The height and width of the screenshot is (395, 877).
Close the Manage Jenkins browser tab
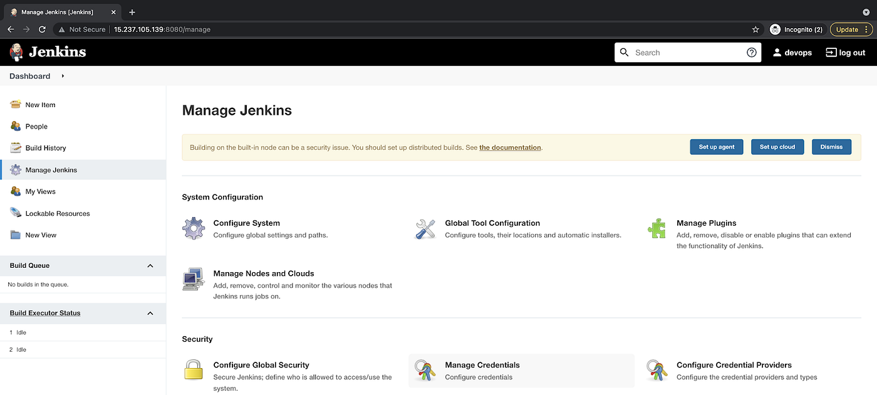[113, 12]
